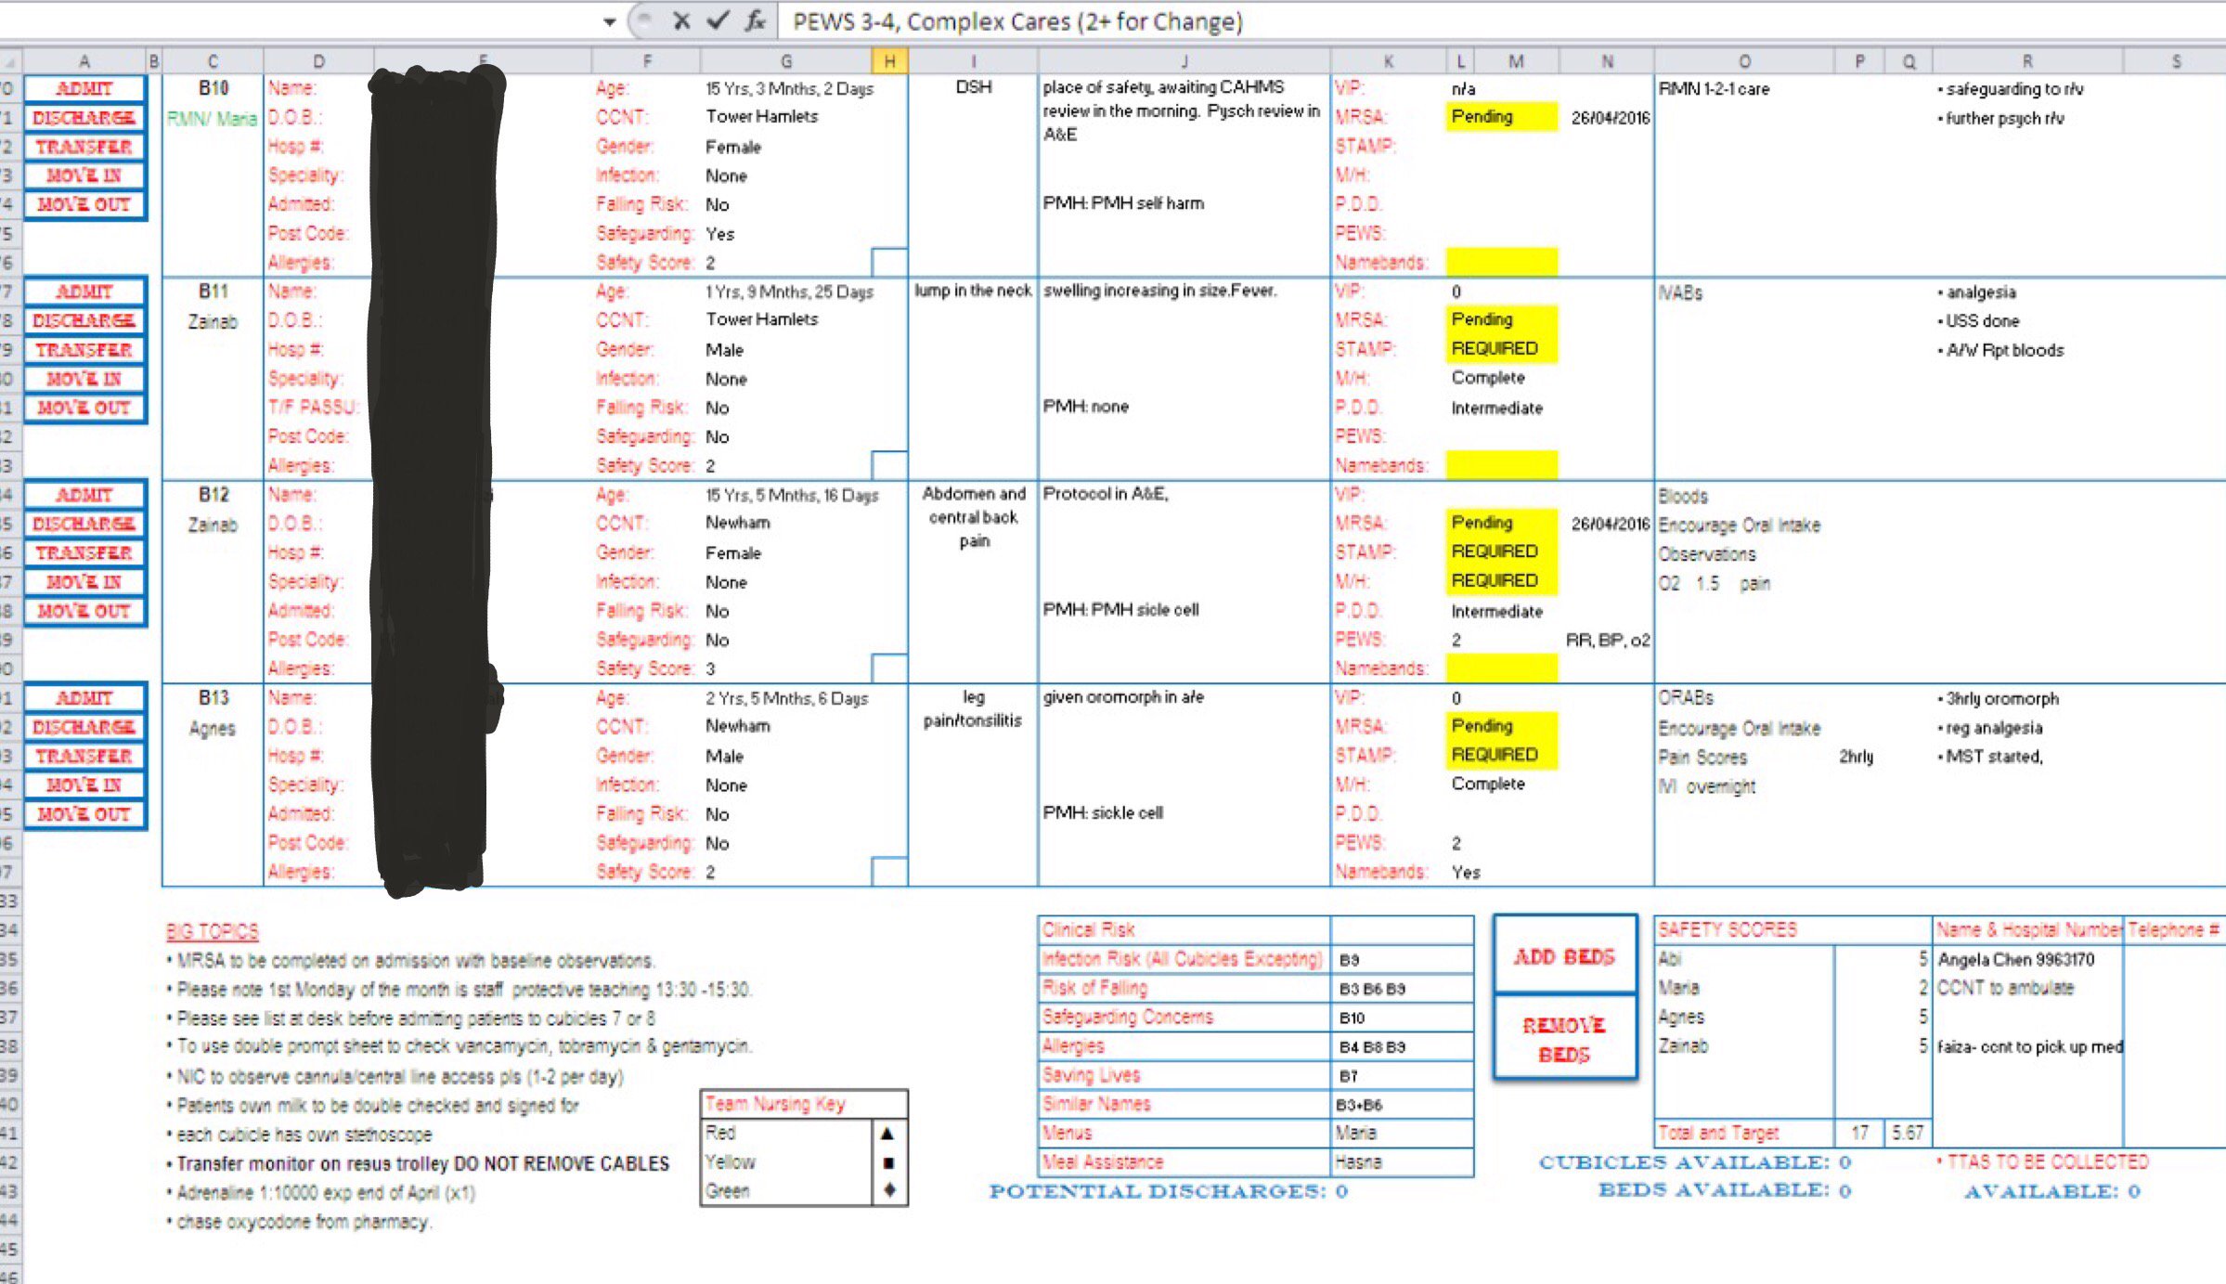2226x1284 pixels.
Task: Select the 'SAFETY SCORES' table header
Action: (x=1727, y=930)
